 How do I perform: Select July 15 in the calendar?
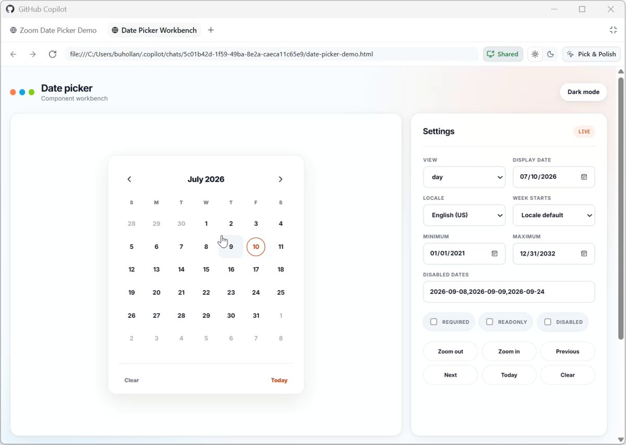(x=206, y=270)
